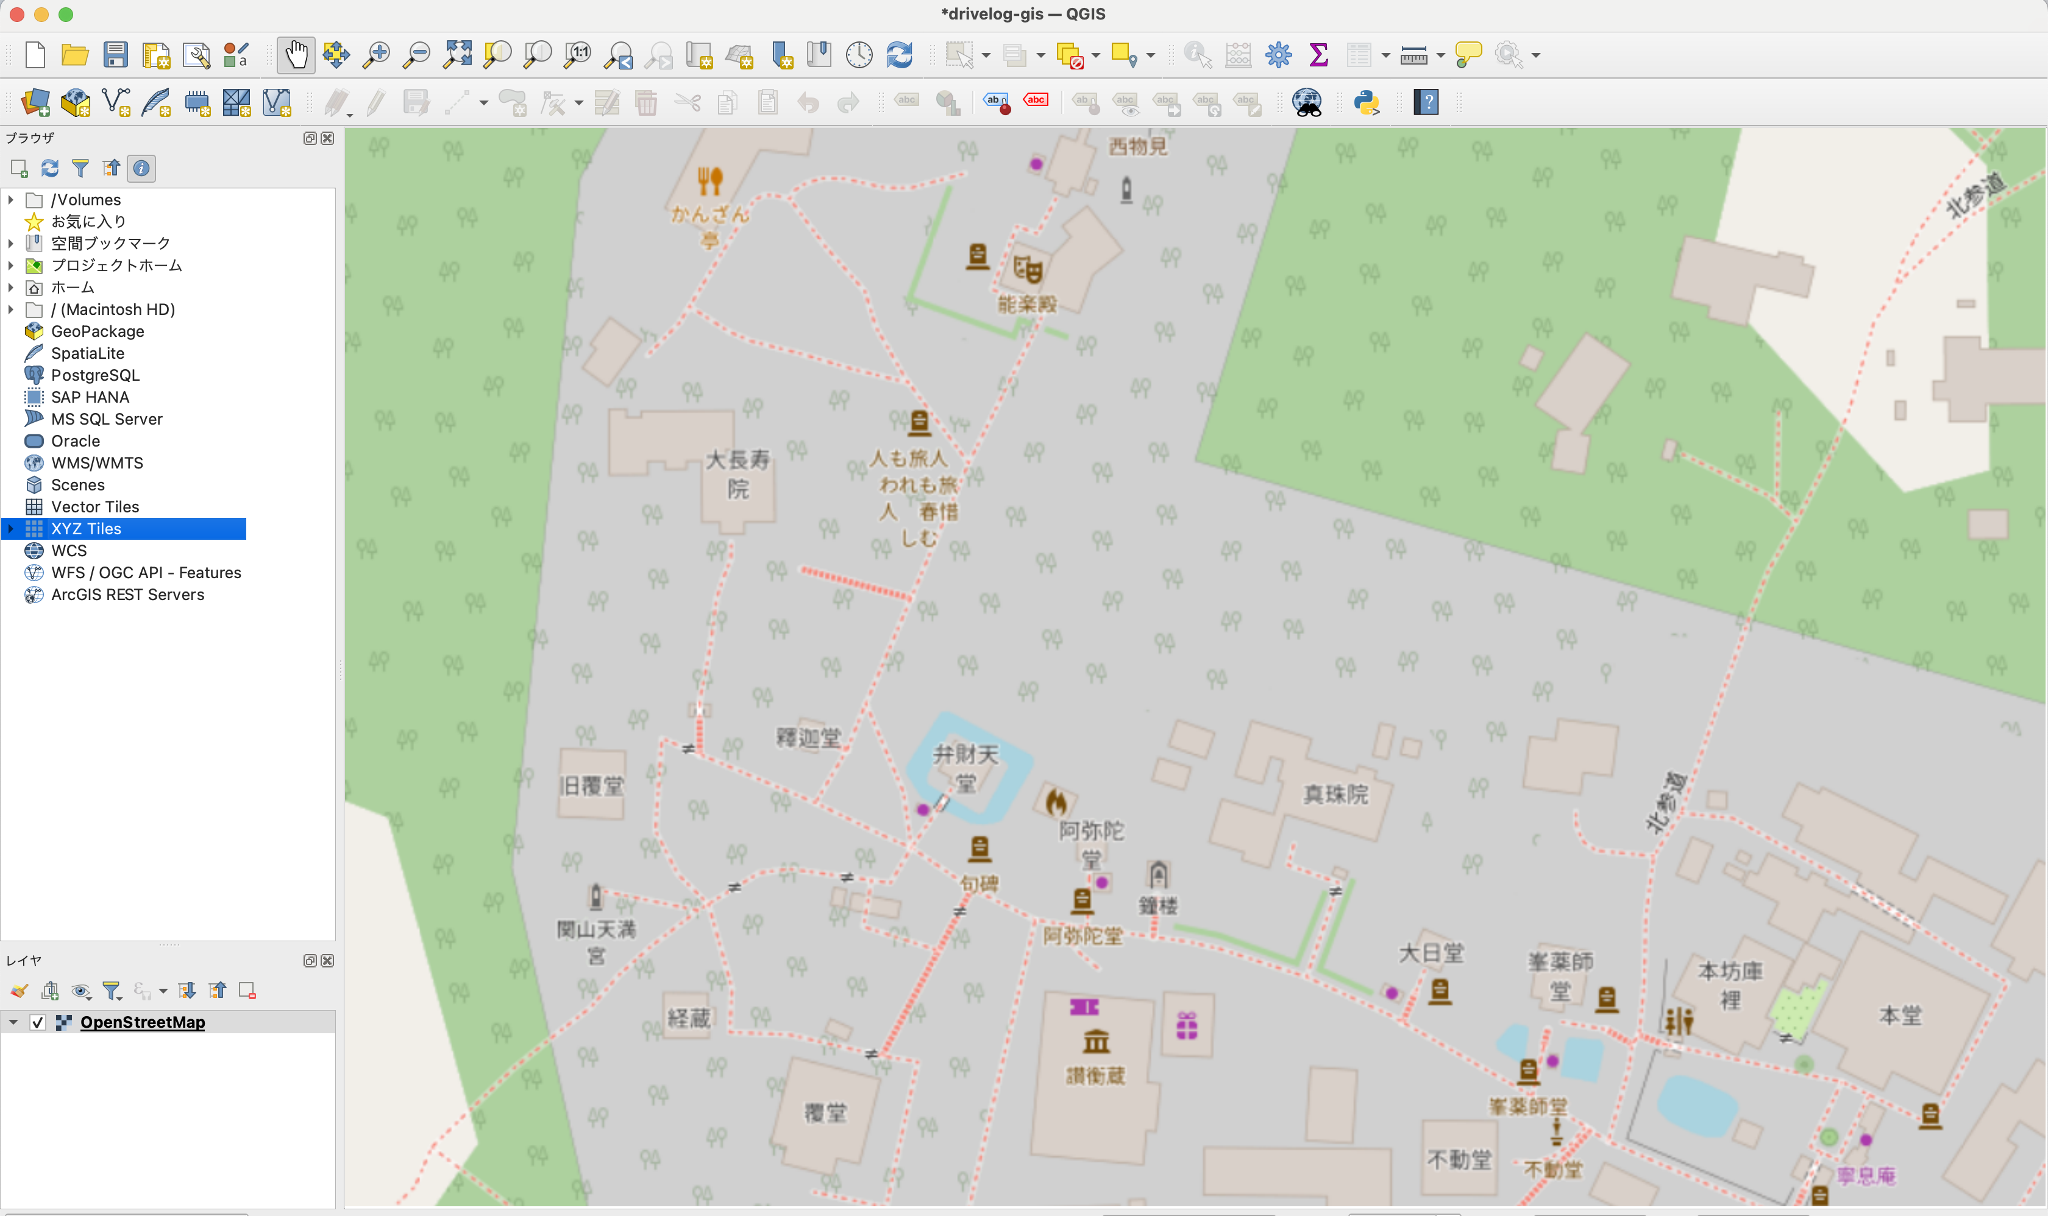This screenshot has width=2048, height=1216.
Task: Expand the /Volumes folder node
Action: point(10,200)
